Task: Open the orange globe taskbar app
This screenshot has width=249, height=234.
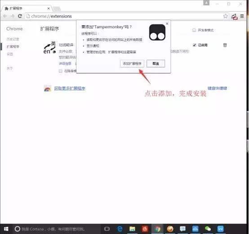Action: [x=170, y=229]
